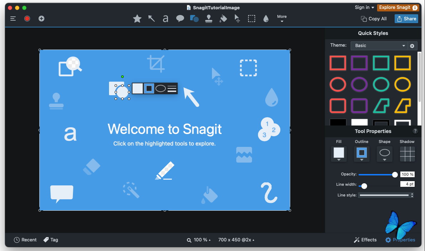Apply the red rectangle quick style

(x=338, y=63)
